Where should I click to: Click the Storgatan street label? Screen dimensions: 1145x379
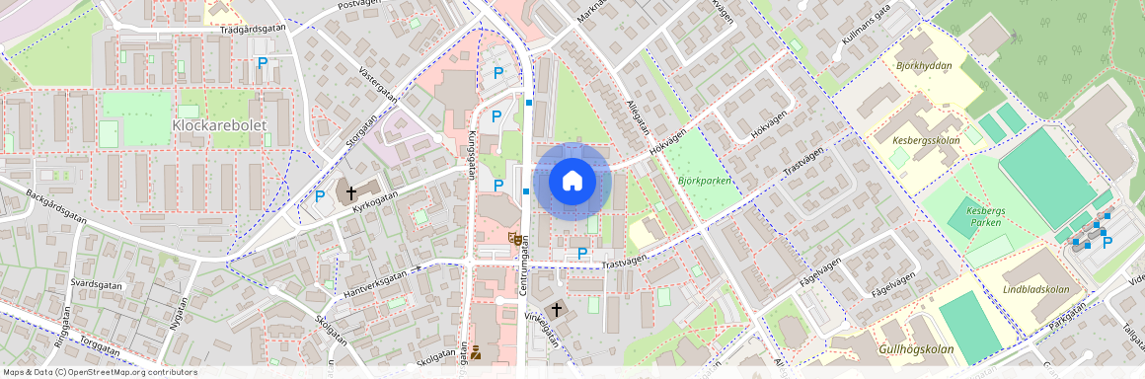[362, 131]
